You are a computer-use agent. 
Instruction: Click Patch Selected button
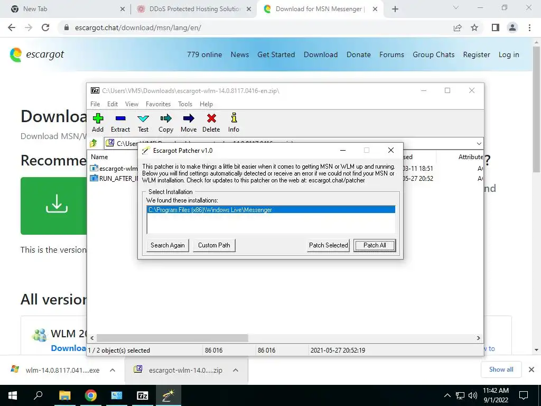(328, 245)
